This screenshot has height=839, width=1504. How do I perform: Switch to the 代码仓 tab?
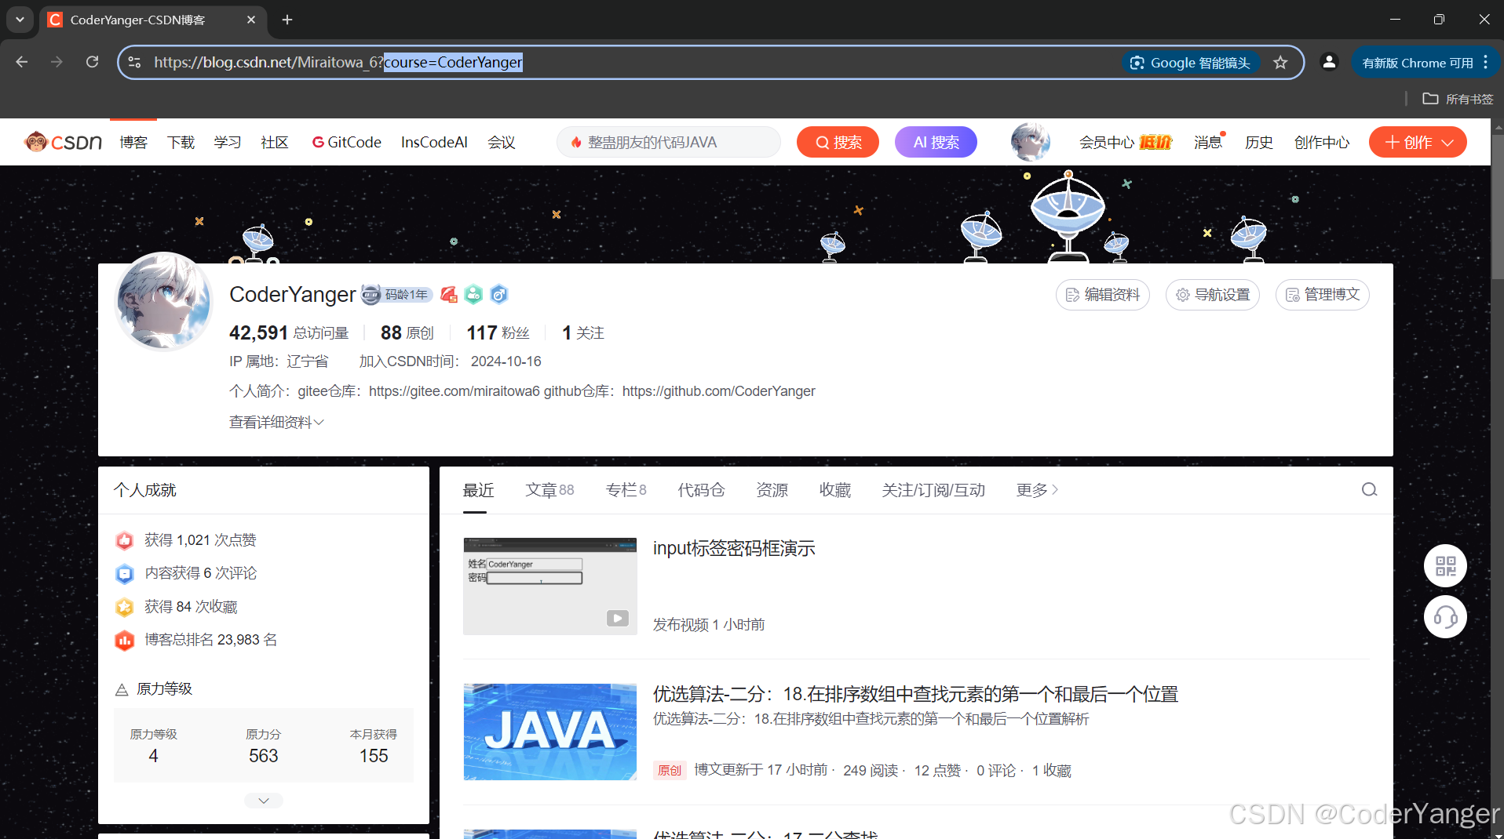pyautogui.click(x=701, y=490)
